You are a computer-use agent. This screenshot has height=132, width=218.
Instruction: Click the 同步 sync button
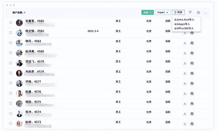[178, 12]
